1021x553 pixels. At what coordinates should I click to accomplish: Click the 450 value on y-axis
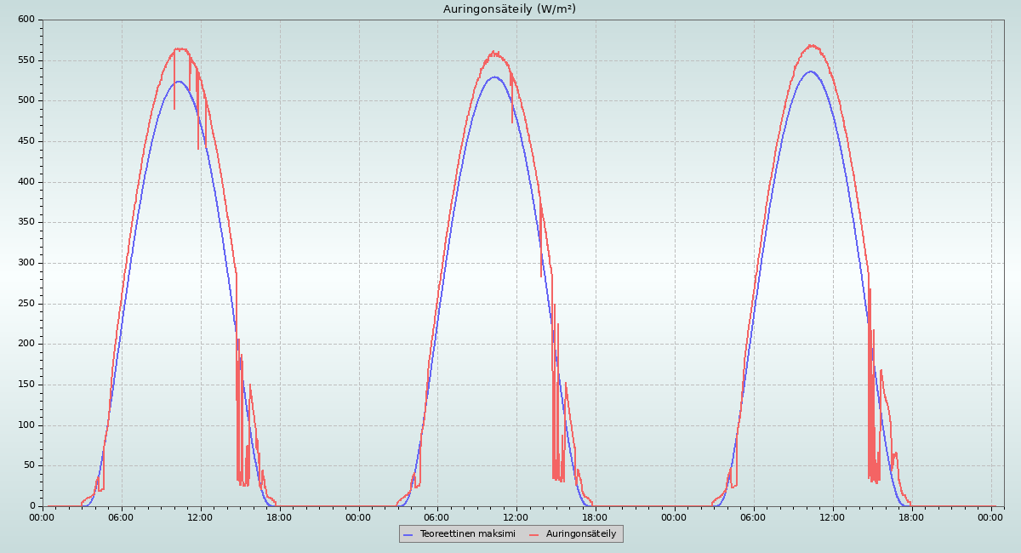(26, 141)
